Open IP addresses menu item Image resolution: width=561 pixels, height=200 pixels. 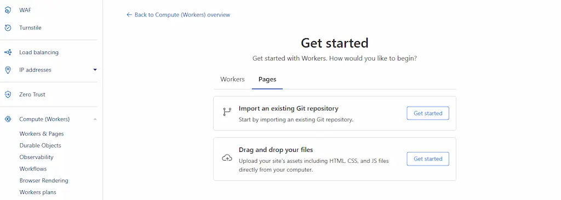(35, 69)
